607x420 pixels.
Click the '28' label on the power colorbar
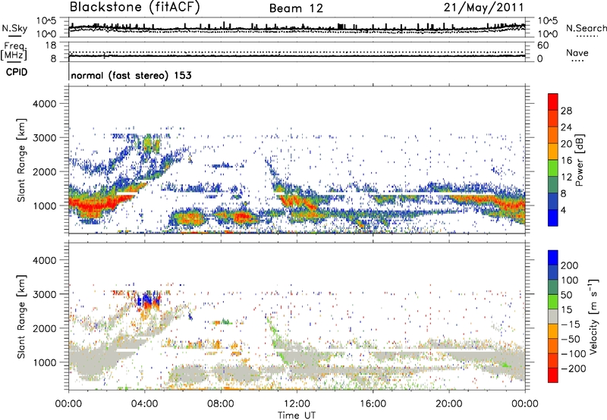pyautogui.click(x=566, y=111)
